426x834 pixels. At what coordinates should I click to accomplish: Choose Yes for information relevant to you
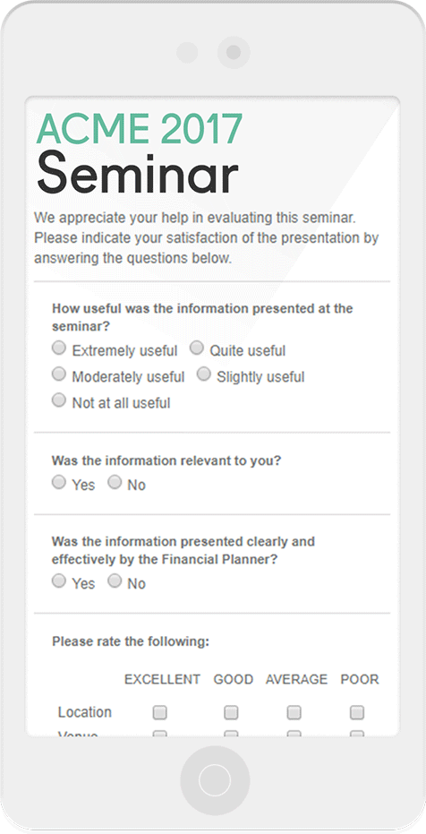click(59, 483)
